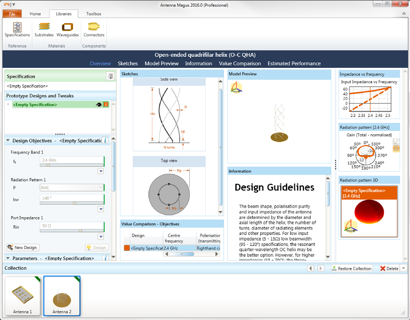Select the Antenna 1 collection thumbnail

22,296
